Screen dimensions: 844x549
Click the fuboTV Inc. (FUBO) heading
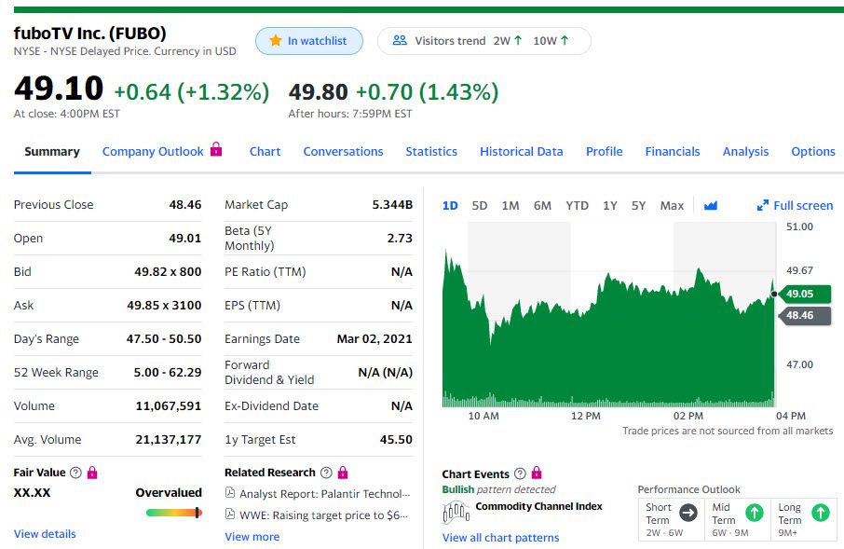(89, 34)
